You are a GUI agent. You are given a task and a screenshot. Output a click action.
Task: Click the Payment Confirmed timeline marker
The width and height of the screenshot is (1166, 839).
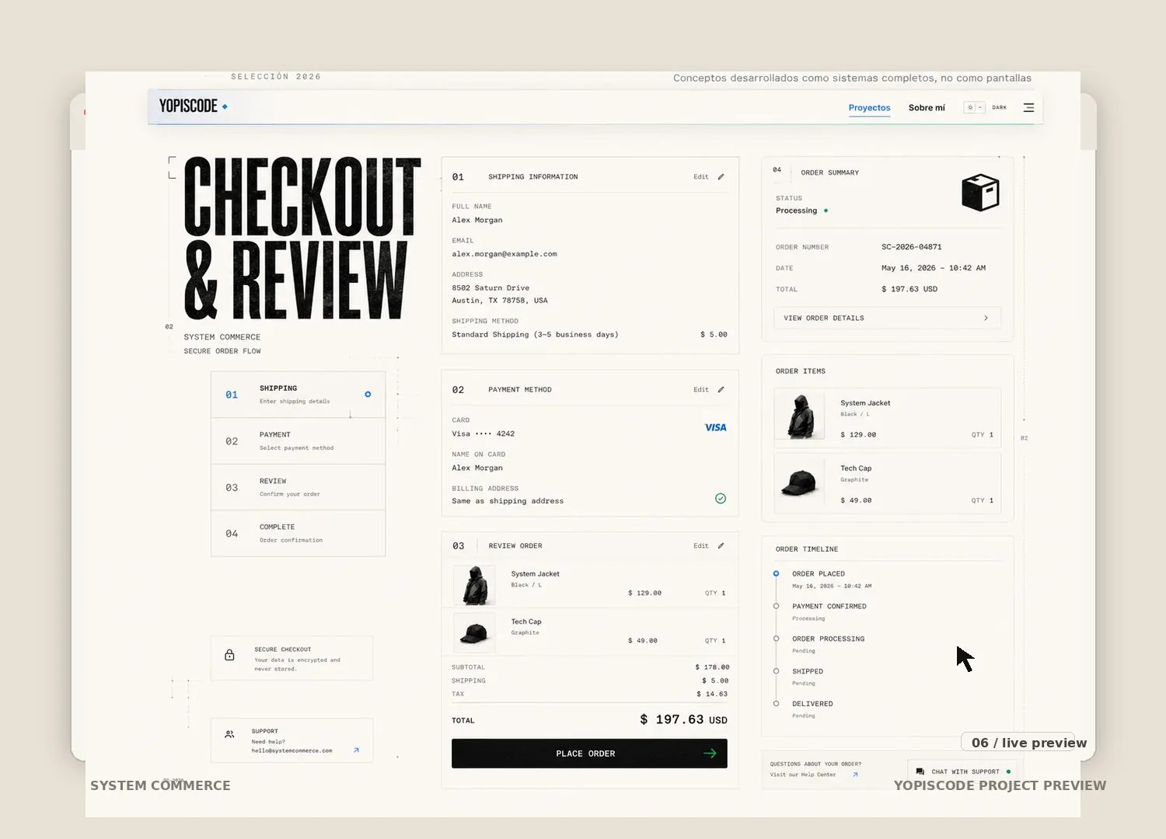coord(776,606)
